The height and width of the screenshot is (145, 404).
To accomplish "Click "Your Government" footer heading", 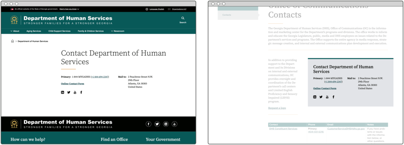I will click(x=163, y=139).
